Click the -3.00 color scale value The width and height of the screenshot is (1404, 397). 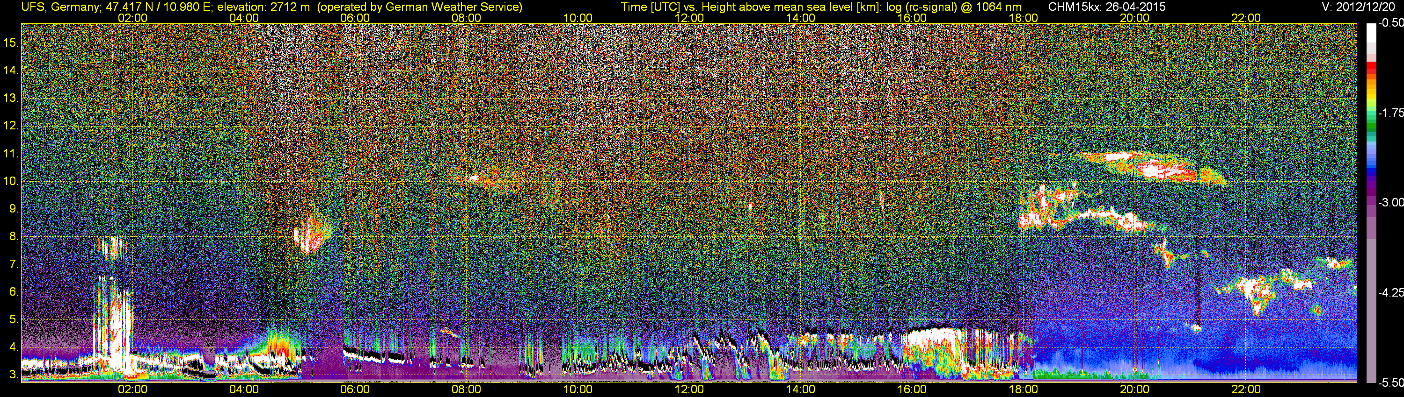pos(1390,202)
